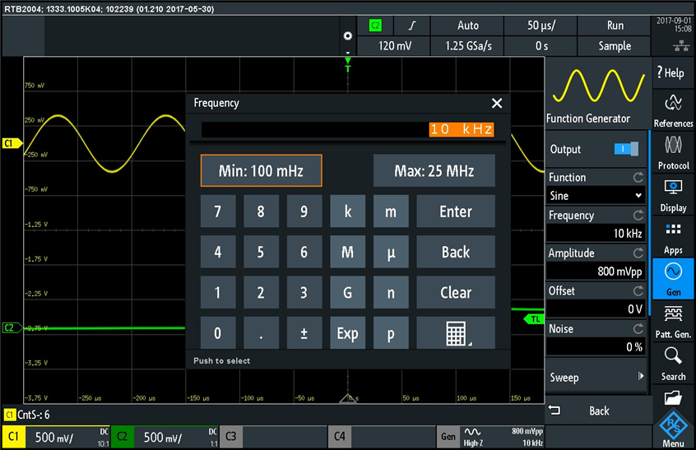Image resolution: width=696 pixels, height=450 pixels.
Task: Open the Apps grid icon
Action: (673, 237)
